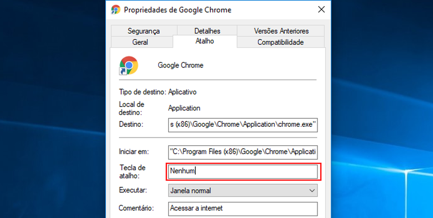Screen dimensions: 433x218
Task: Click the Chrome icon in the title bar
Action: tap(116, 10)
